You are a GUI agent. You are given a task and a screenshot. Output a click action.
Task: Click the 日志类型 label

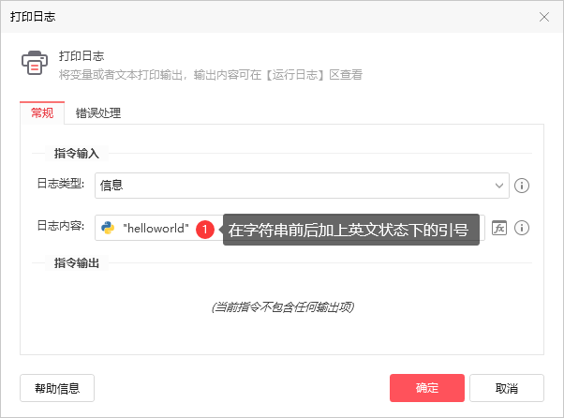60,184
